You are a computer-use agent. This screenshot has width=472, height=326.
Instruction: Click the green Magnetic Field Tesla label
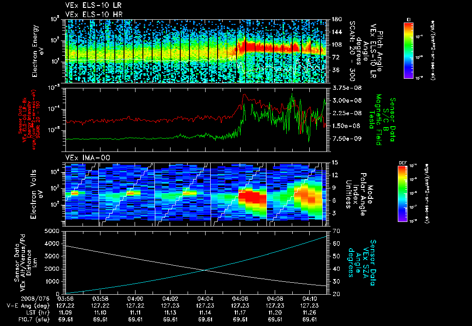[x=375, y=120]
